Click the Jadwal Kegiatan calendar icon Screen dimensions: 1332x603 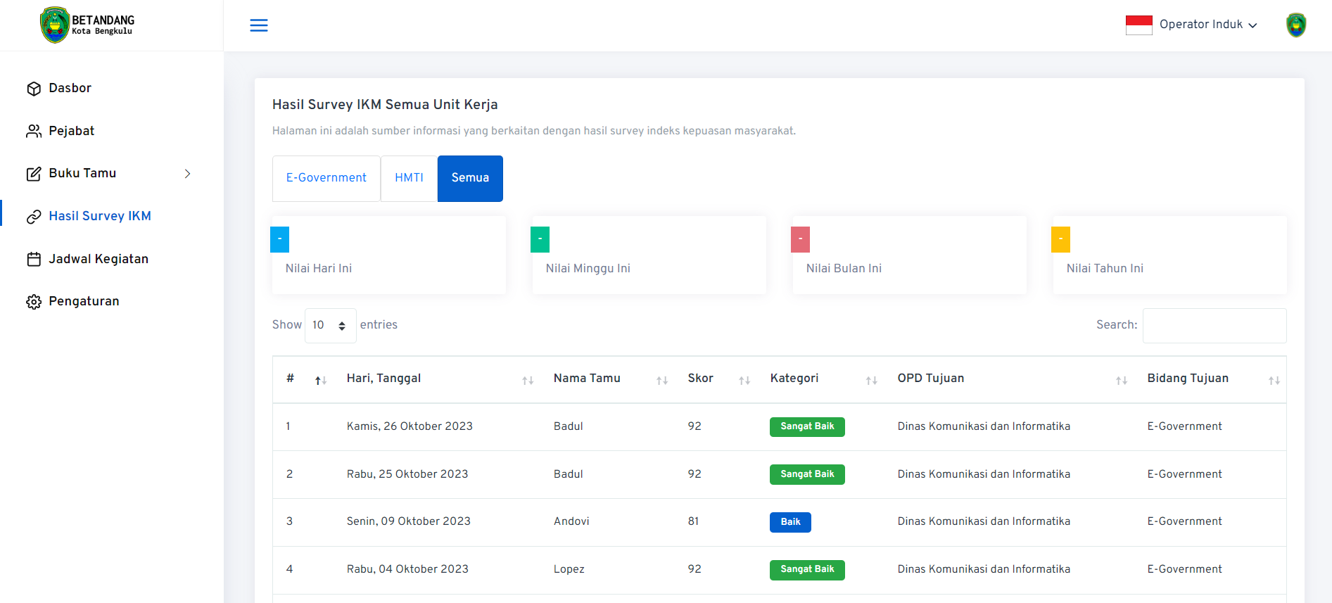[34, 260]
